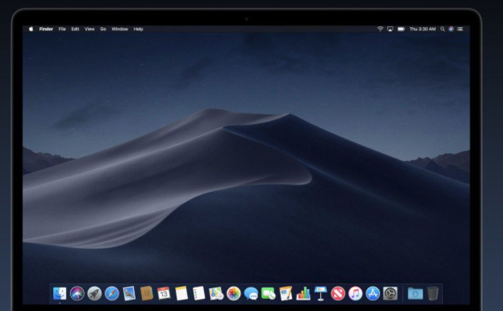This screenshot has height=311, width=503.
Task: Check the battery status icon
Action: pyautogui.click(x=402, y=29)
